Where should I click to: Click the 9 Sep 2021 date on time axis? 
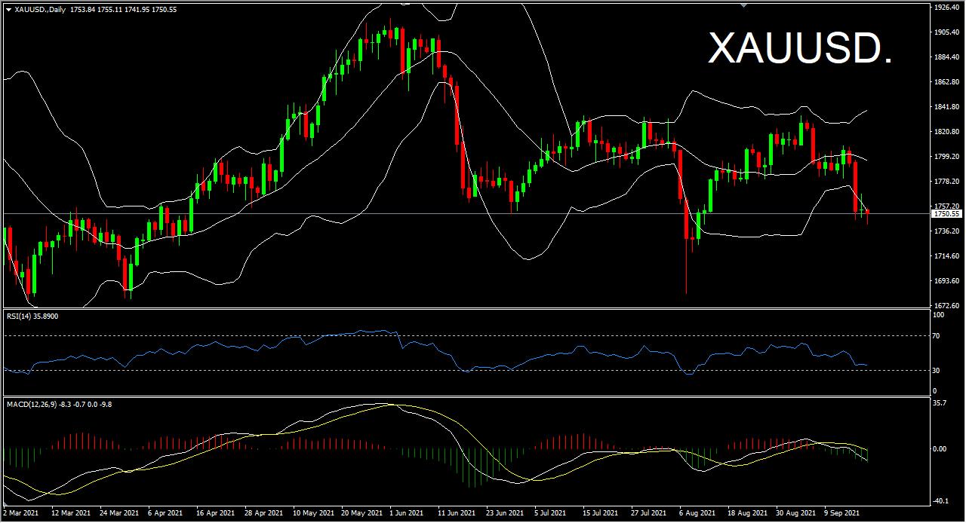pos(841,512)
